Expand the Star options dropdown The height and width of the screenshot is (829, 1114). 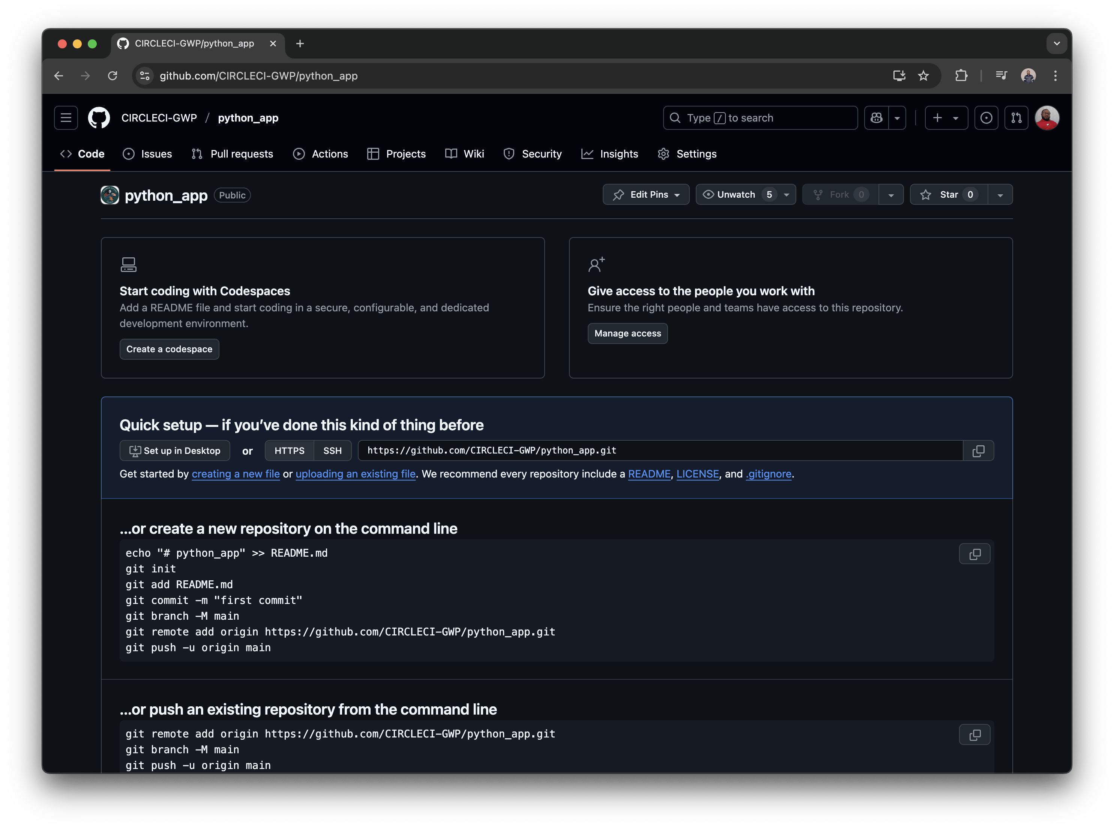tap(1000, 194)
